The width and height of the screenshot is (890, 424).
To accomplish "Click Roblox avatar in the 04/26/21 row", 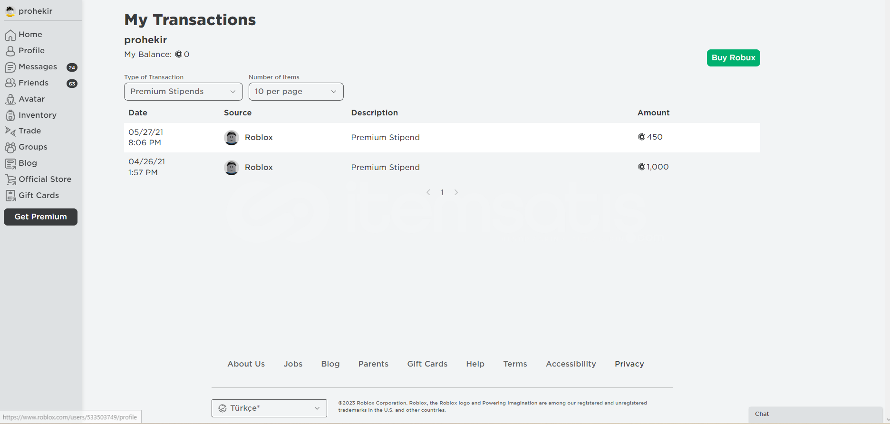I will point(232,168).
